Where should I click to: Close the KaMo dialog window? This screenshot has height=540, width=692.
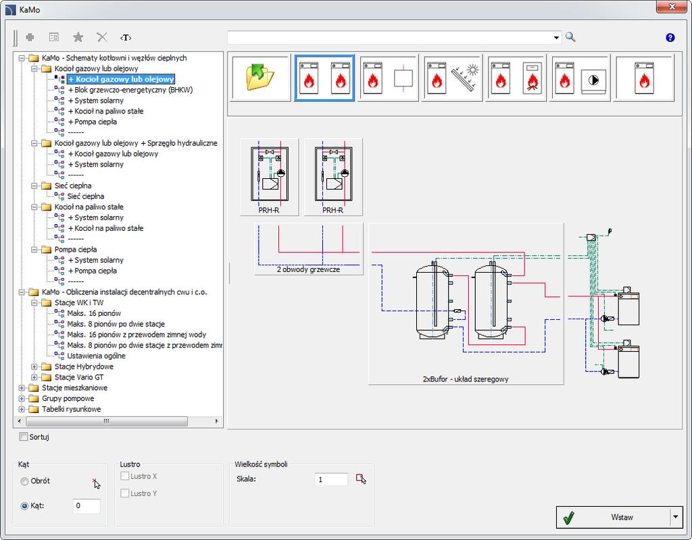[x=672, y=7]
